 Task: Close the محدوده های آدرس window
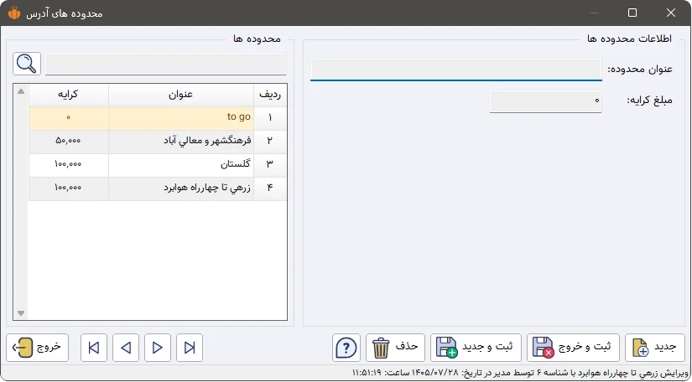coord(671,13)
